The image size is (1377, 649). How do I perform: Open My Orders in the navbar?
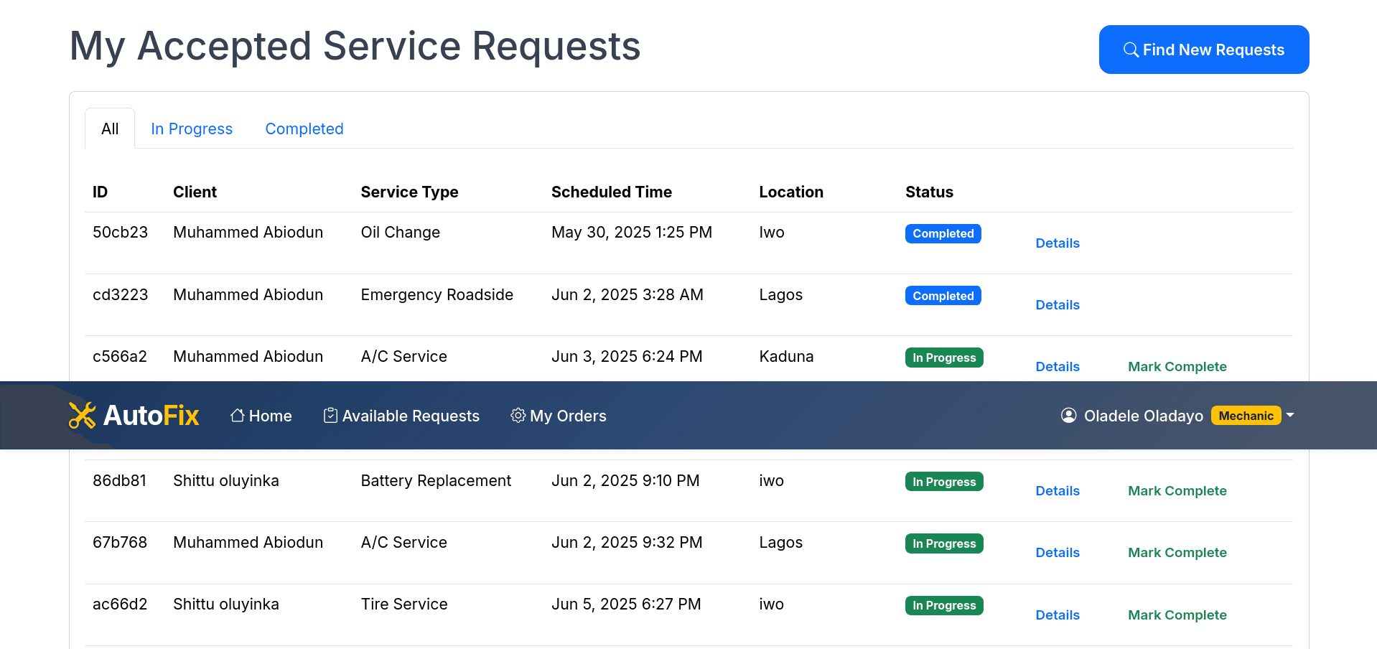click(559, 416)
